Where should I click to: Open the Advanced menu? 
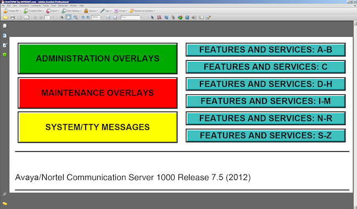click(x=63, y=5)
